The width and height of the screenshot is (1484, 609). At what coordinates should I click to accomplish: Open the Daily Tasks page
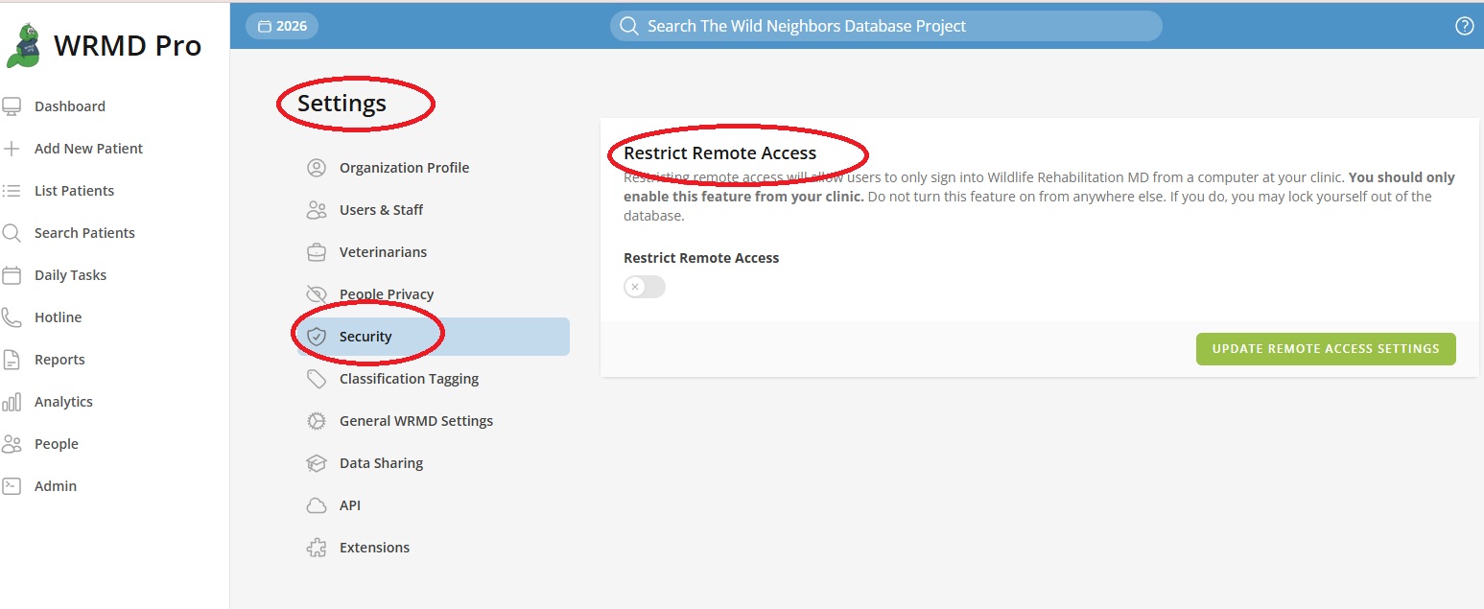coord(70,275)
